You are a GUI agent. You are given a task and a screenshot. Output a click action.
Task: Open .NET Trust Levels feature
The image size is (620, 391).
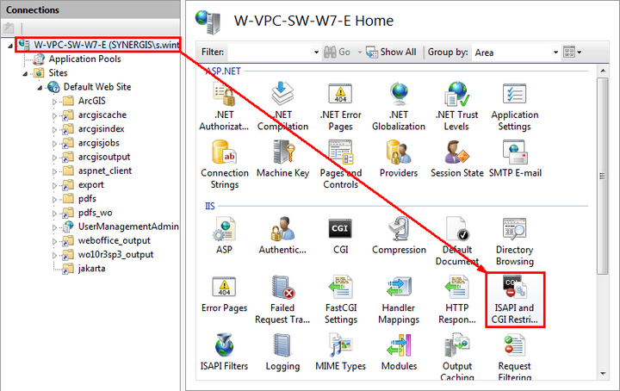pyautogui.click(x=456, y=106)
